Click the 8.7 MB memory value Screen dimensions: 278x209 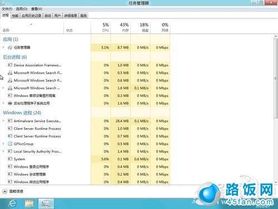(123, 47)
